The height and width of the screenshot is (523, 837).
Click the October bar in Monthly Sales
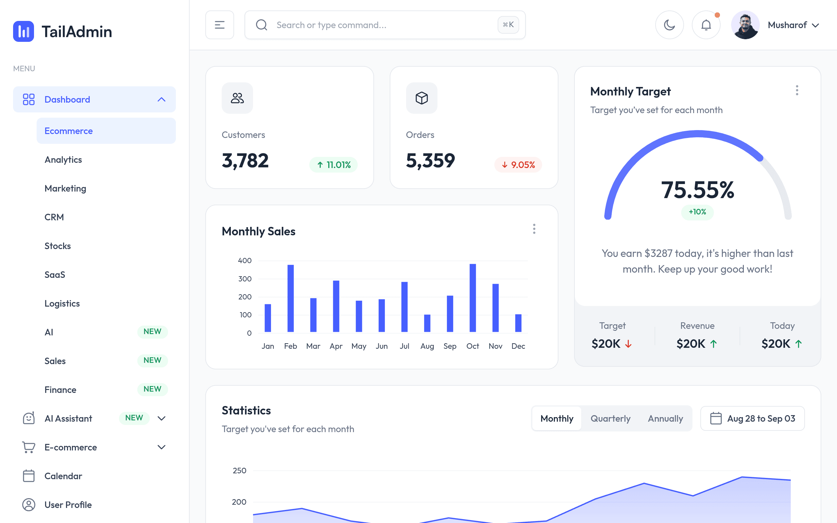[x=472, y=298]
